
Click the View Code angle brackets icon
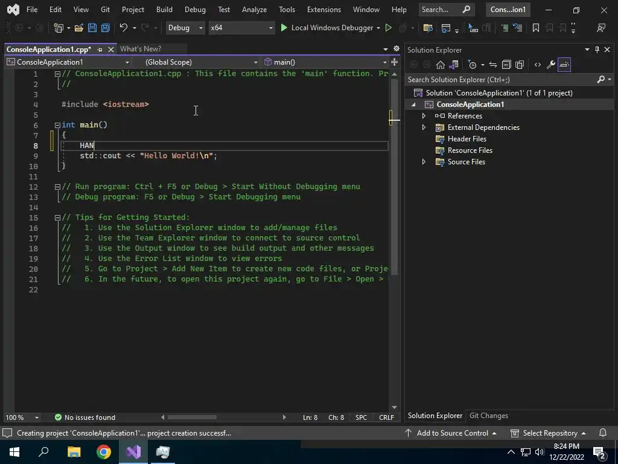[538, 65]
